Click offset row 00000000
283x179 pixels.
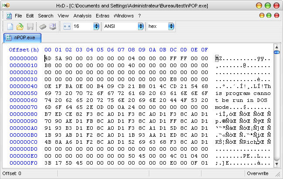point(24,58)
